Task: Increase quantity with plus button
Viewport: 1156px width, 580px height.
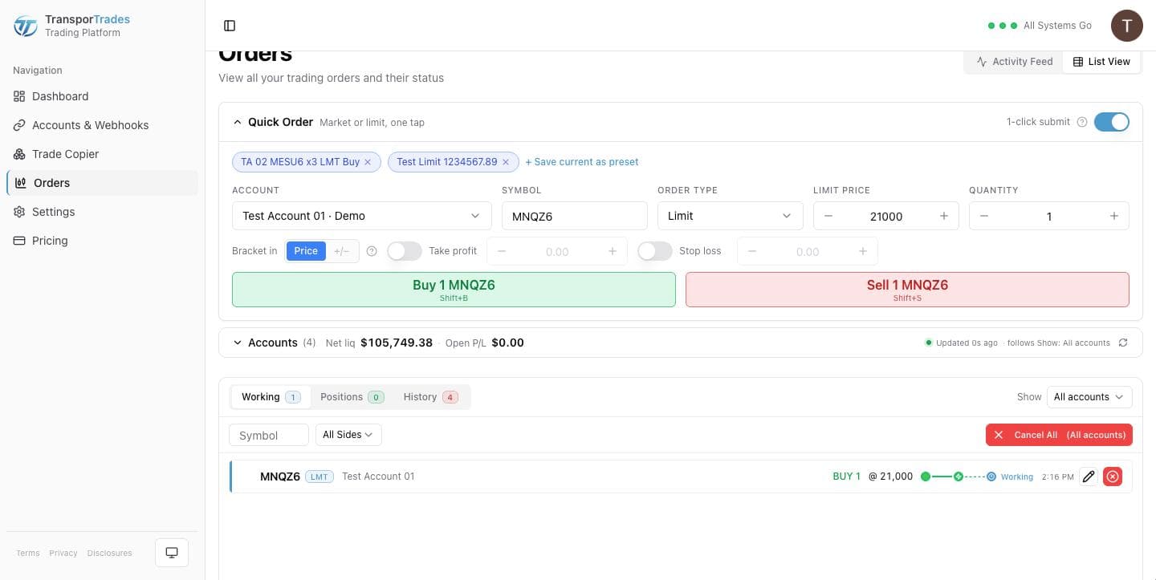Action: [x=1114, y=216]
